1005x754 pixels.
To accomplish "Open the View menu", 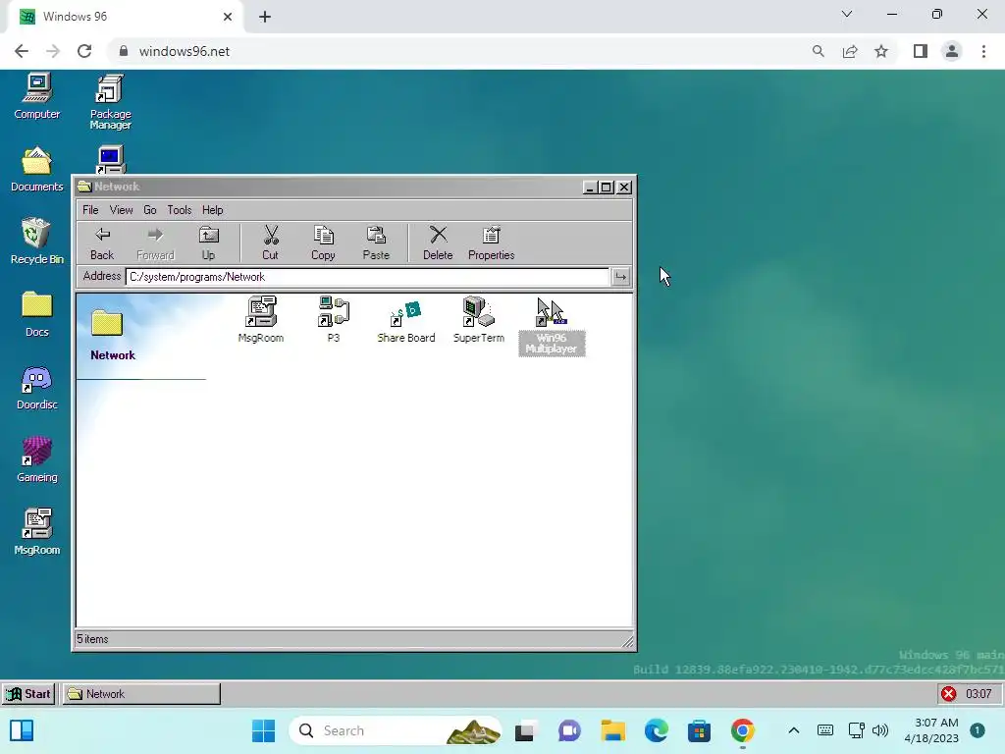I will 121,210.
